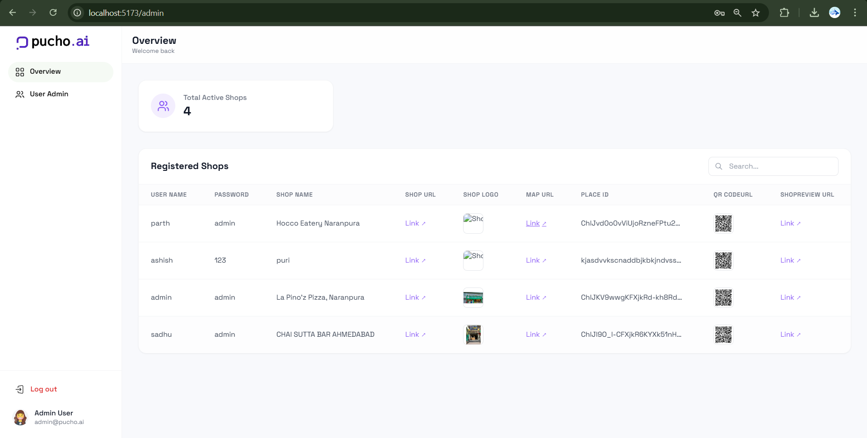Open User Admin in the sidebar
The image size is (867, 438).
coord(49,94)
